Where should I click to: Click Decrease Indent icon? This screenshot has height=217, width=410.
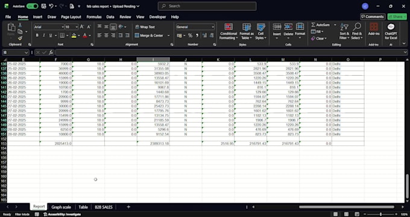(121, 35)
